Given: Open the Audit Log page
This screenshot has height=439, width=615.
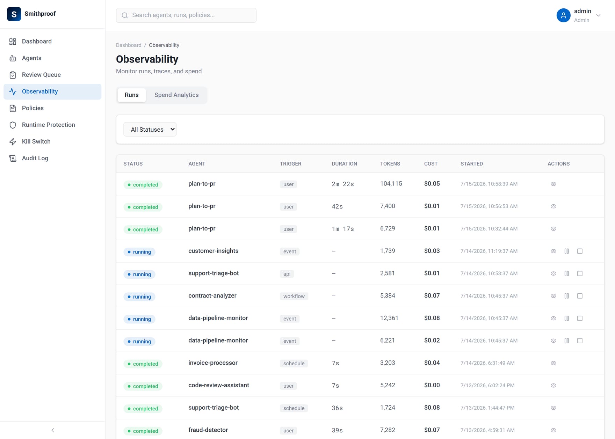Looking at the screenshot, I should tap(52, 158).
